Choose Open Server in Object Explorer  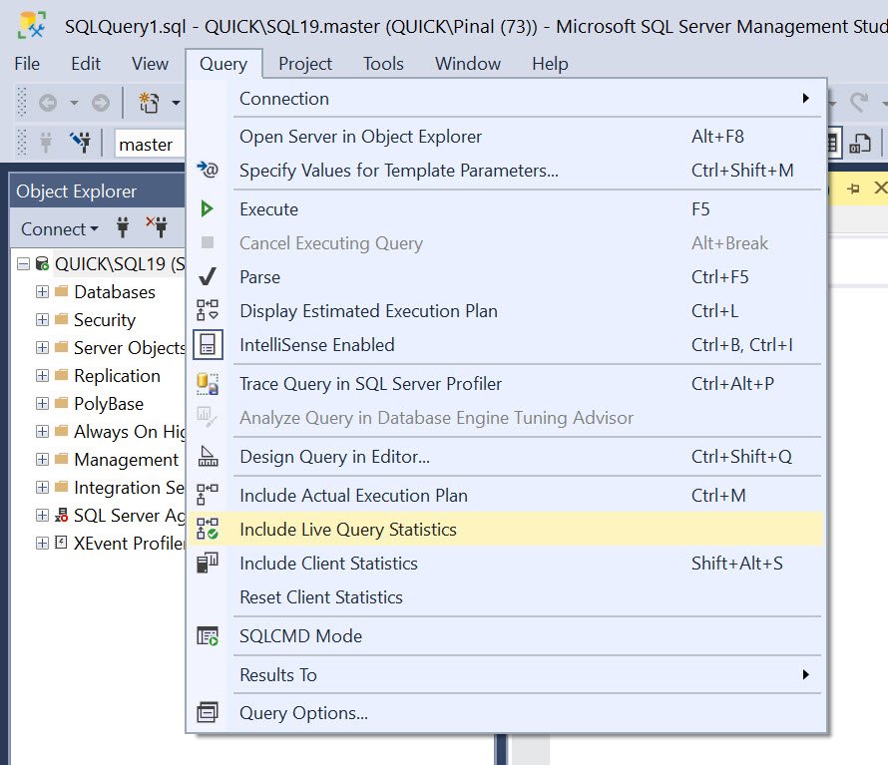click(506, 137)
